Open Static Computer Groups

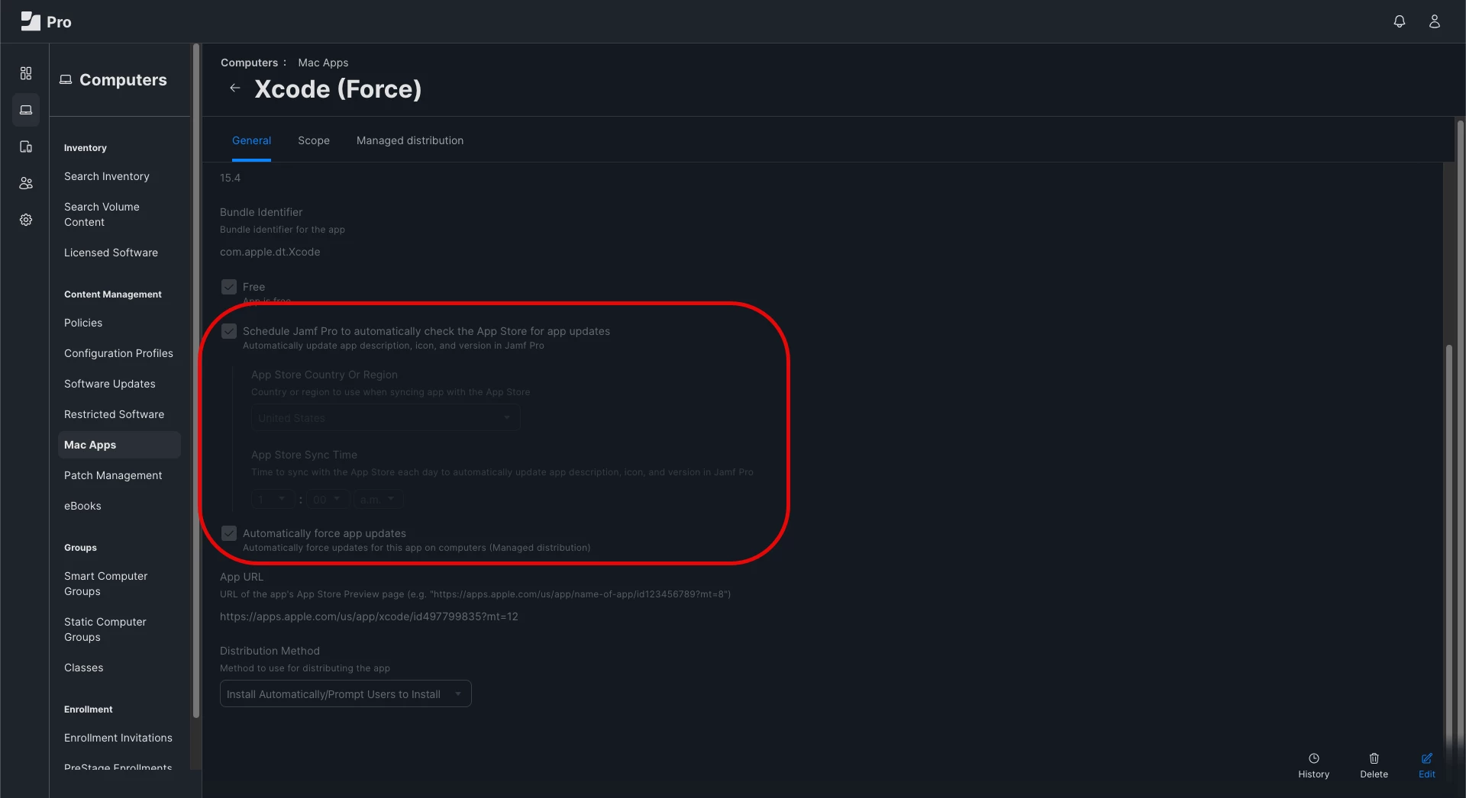coord(105,629)
